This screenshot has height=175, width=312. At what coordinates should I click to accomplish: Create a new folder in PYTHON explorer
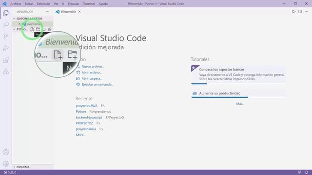[x=38, y=29]
